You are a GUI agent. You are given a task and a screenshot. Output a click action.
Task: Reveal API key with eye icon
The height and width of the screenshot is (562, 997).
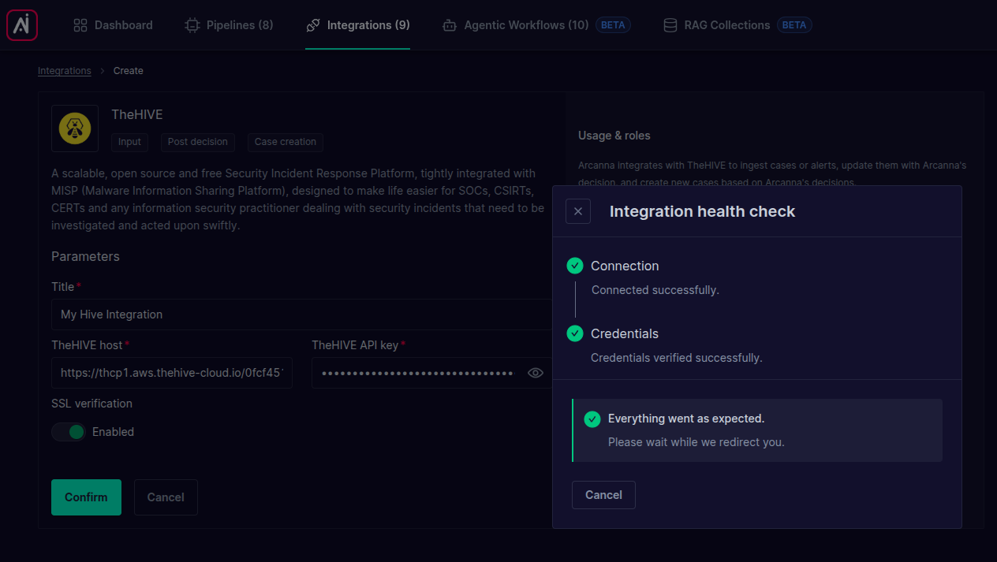coord(536,373)
